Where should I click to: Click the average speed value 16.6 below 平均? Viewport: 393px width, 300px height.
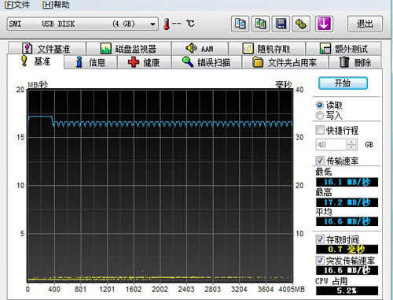tap(347, 221)
